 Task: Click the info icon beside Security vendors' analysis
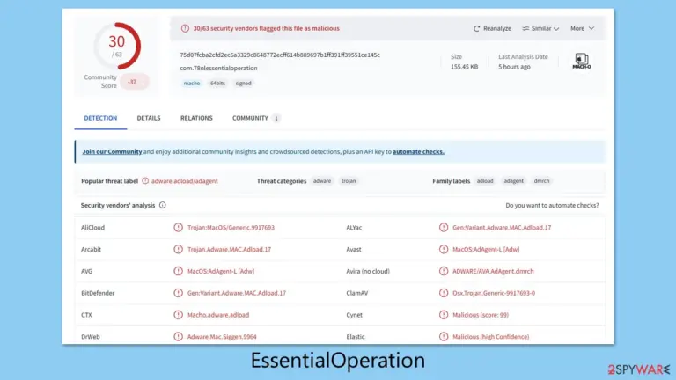point(163,205)
